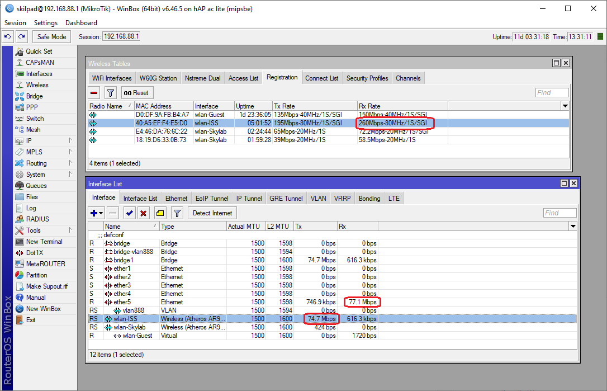Open the Dashboard menu
This screenshot has height=391, width=607.
(x=81, y=23)
